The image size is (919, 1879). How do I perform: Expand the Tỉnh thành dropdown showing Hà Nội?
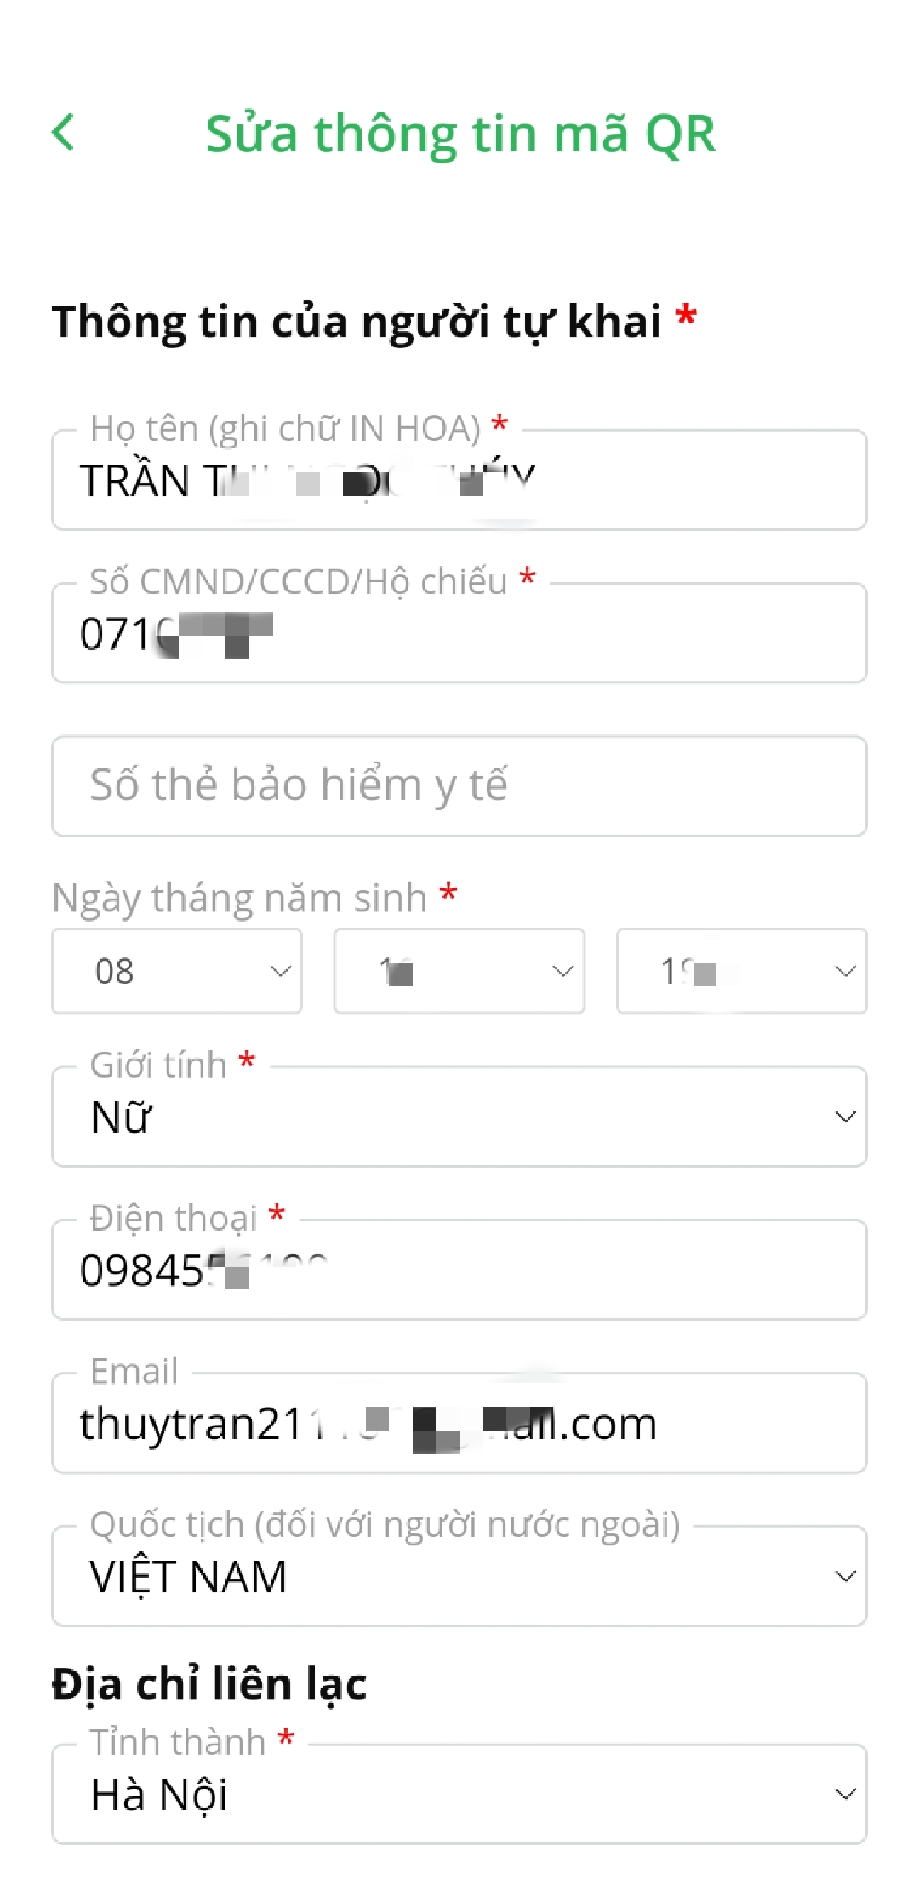pyautogui.click(x=459, y=1795)
